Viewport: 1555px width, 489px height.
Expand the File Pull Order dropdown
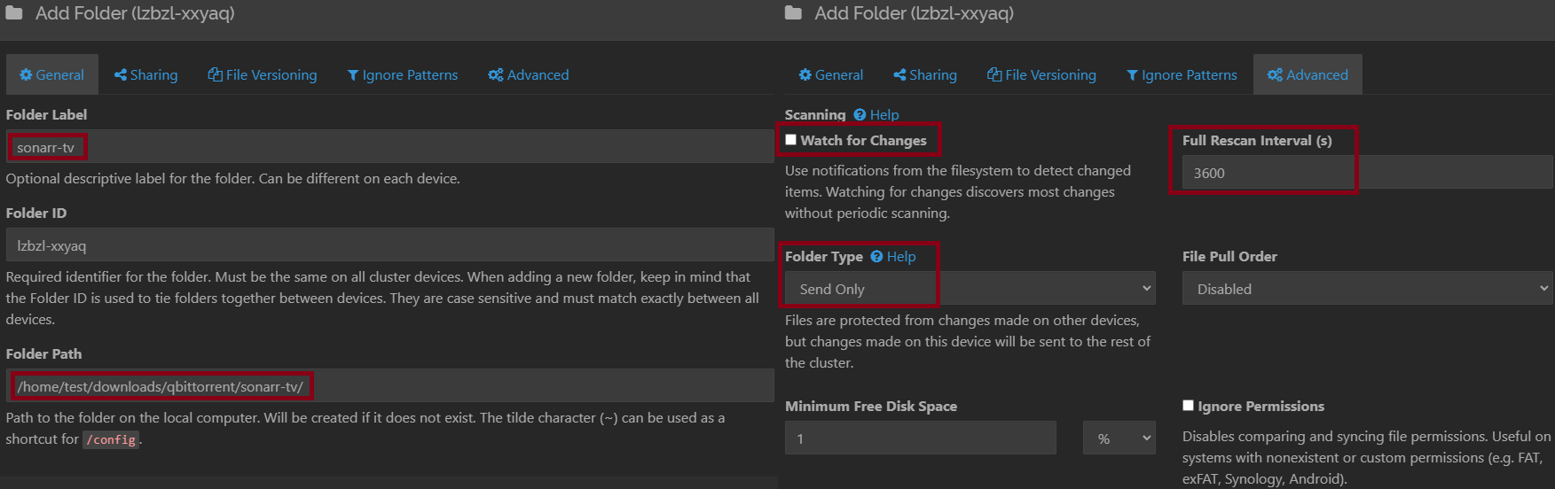1368,289
